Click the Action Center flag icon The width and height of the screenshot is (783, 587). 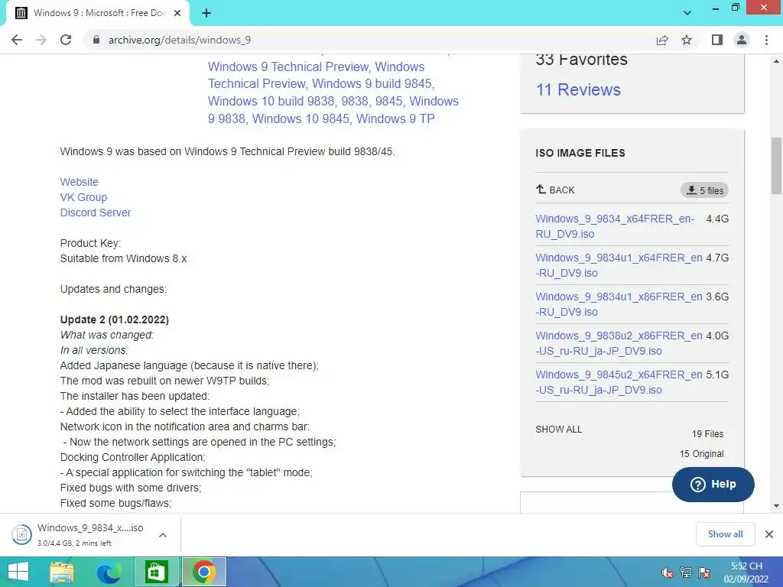pos(704,573)
